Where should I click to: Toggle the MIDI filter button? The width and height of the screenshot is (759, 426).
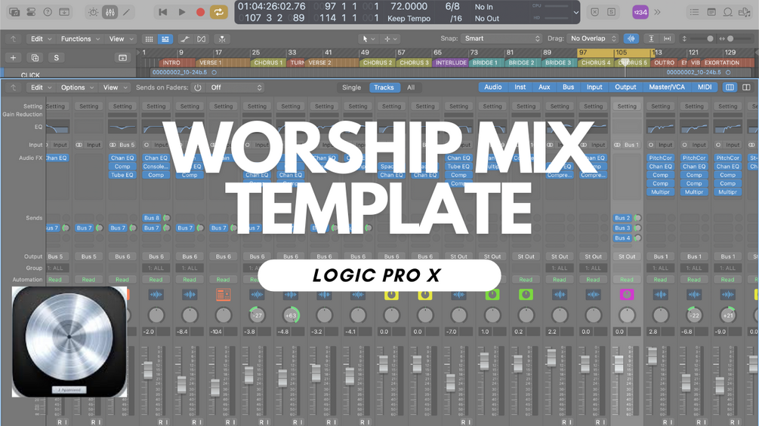coord(705,87)
